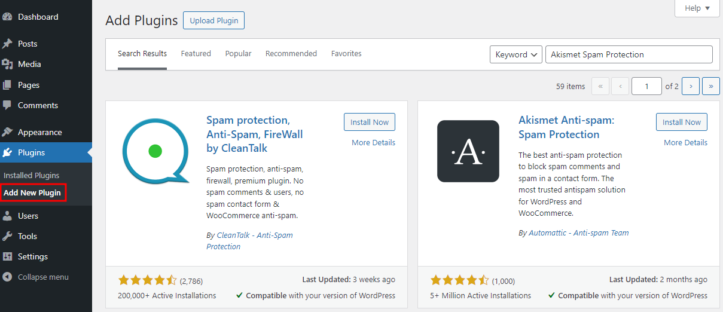Click the Tools wrench icon
The height and width of the screenshot is (312, 723).
click(7, 236)
